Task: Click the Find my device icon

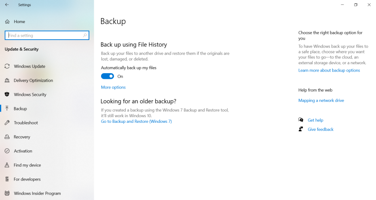Action: pos(7,165)
